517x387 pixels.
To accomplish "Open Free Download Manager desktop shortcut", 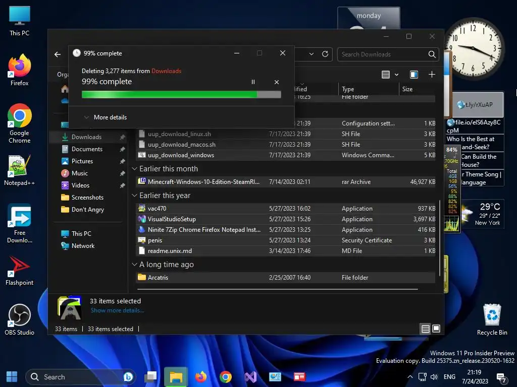I will point(20,224).
